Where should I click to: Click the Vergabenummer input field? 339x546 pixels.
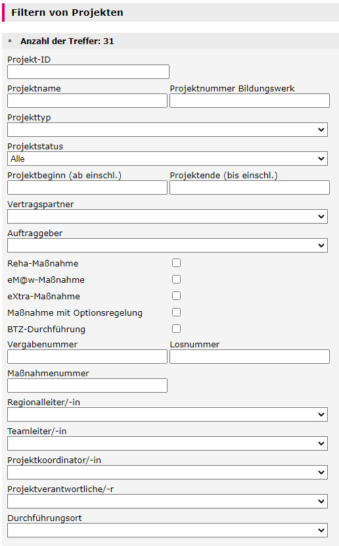coord(87,357)
